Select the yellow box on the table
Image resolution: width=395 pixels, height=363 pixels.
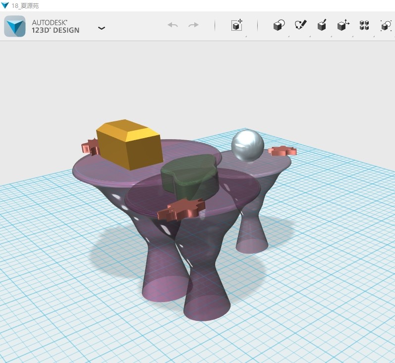(x=129, y=144)
